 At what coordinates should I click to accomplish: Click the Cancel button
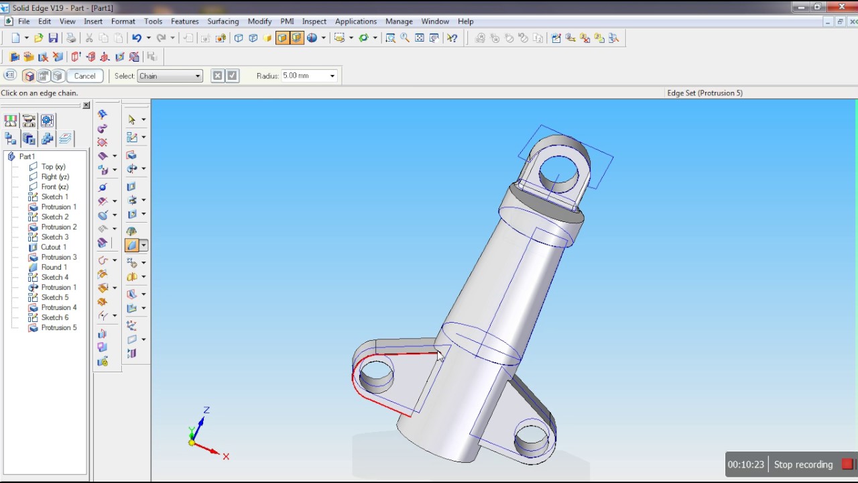tap(85, 76)
